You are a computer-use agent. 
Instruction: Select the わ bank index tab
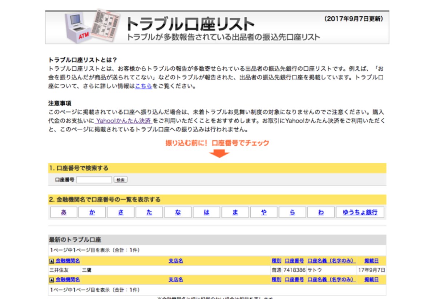[x=321, y=212]
